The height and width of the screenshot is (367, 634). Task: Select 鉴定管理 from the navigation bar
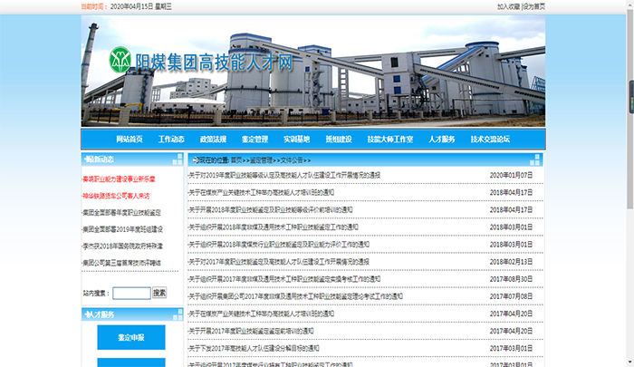pos(255,140)
